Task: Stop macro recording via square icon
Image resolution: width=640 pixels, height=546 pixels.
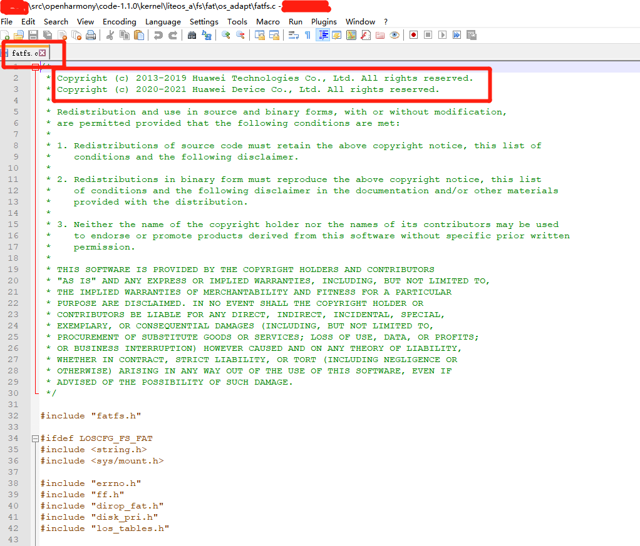Action: (x=428, y=35)
